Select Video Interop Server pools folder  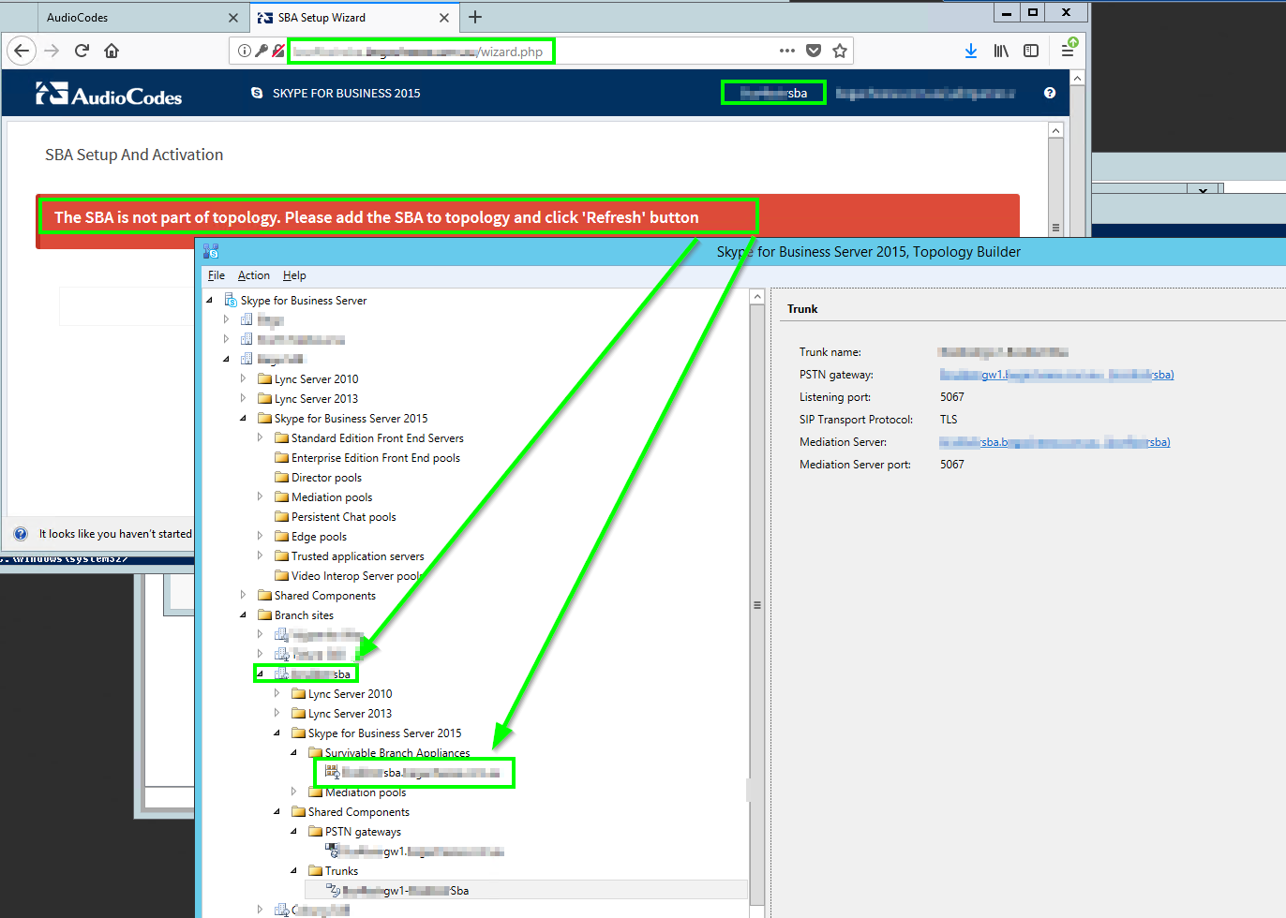click(349, 576)
